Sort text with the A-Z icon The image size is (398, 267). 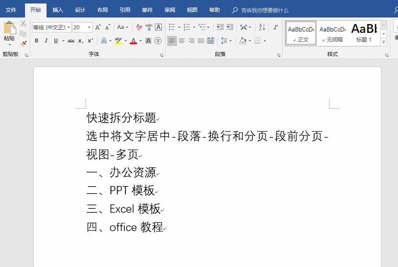262,27
